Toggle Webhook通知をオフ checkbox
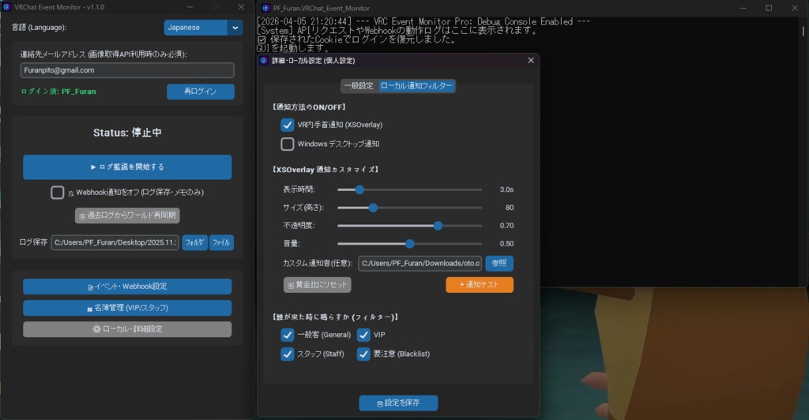The height and width of the screenshot is (420, 809). 57,192
